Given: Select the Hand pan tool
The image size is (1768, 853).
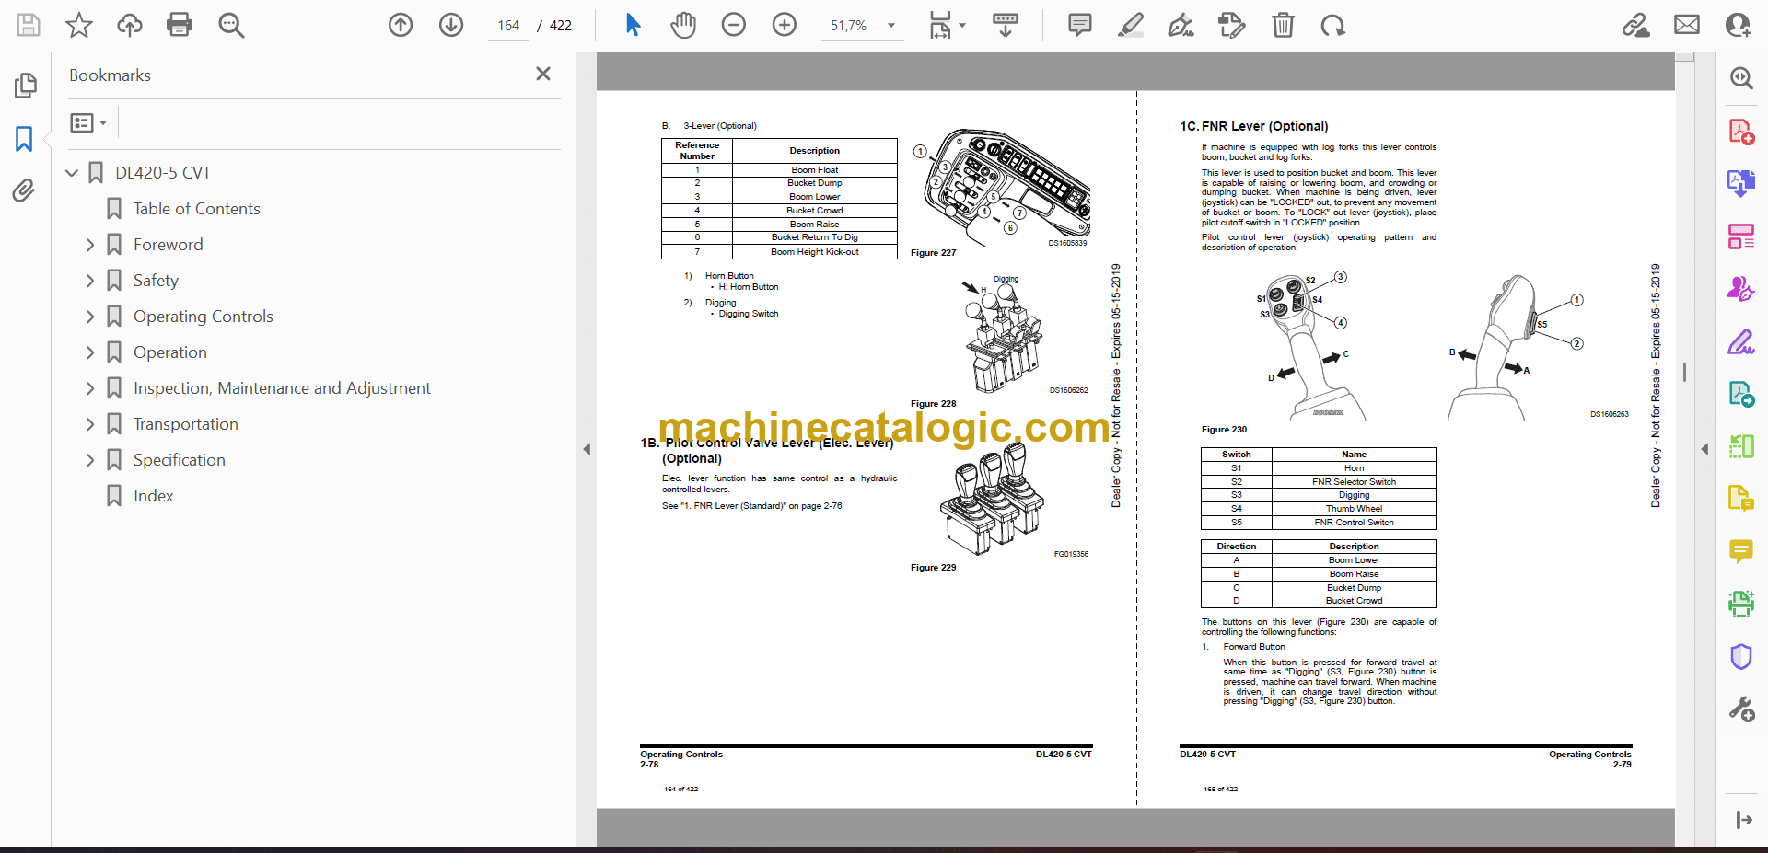Looking at the screenshot, I should click(x=682, y=25).
